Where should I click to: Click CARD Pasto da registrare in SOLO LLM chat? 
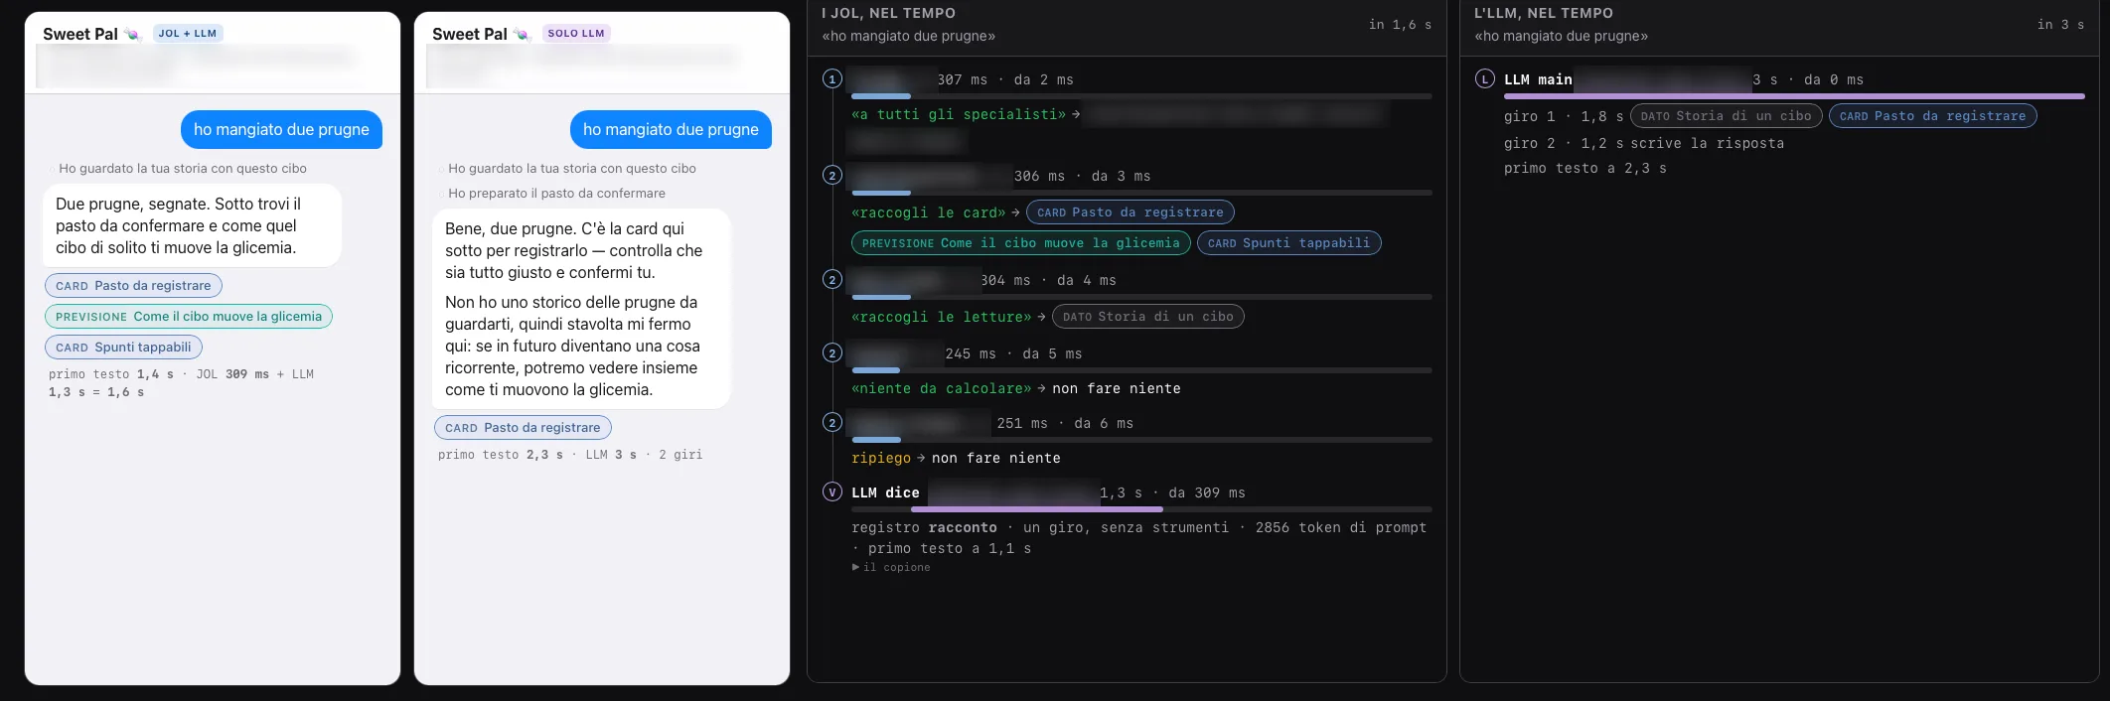point(523,428)
